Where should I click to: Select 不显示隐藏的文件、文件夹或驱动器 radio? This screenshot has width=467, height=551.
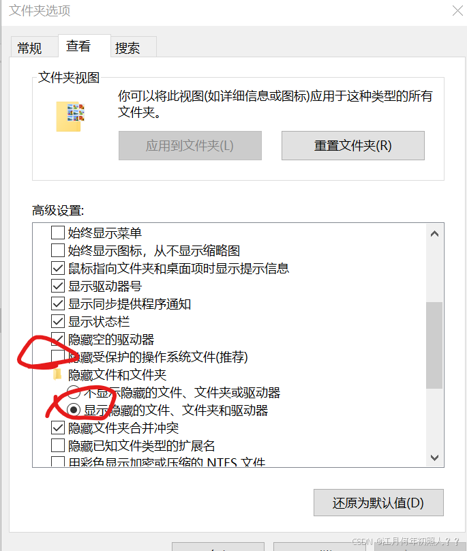point(74,392)
